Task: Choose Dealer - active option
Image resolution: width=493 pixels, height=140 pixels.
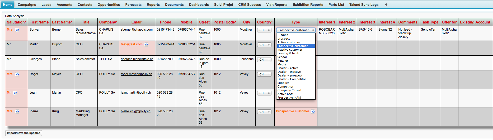Action: coord(296,68)
